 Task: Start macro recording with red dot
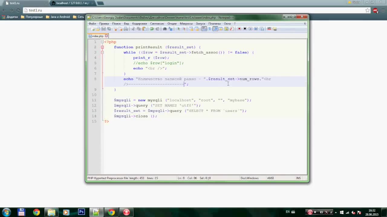[x=239, y=29]
